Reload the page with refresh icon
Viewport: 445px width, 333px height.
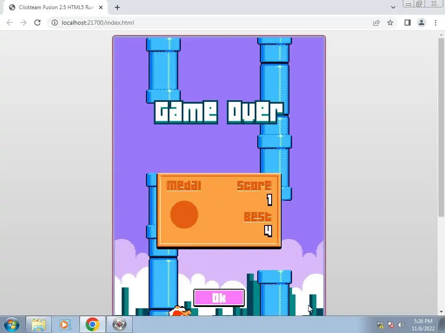pos(37,23)
